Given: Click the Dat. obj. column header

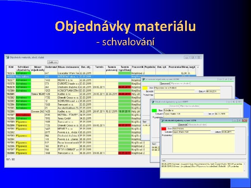Looking at the screenshot, I should coord(86,69).
